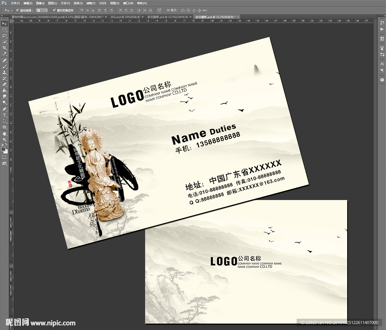Open the auto-select 组 dropdown

tap(41, 10)
